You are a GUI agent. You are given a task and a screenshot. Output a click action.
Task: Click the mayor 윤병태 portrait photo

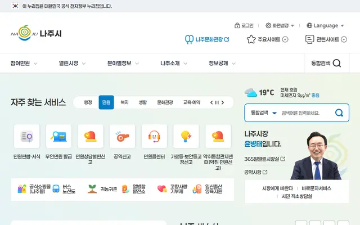click(317, 156)
